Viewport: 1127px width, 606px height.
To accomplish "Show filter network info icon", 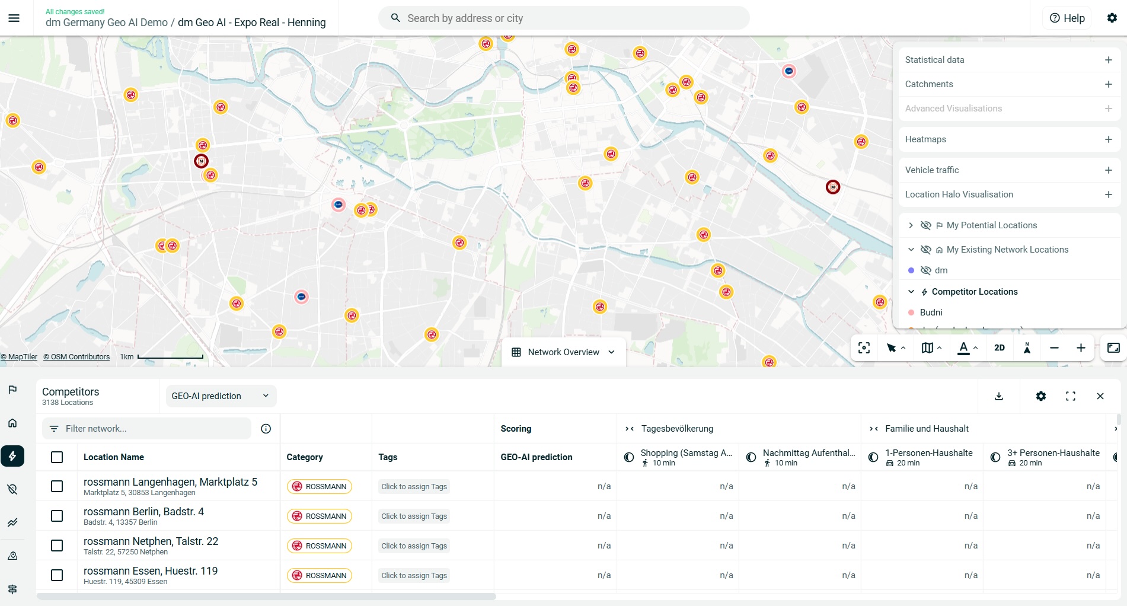I will (x=266, y=429).
